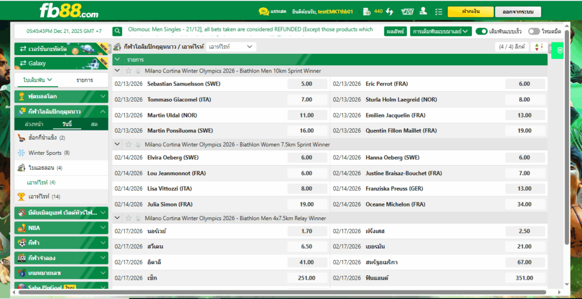Collapse Biathlon Men 4x7.5km Relay Winner group
Screen dimensions: 582x299
point(117,218)
